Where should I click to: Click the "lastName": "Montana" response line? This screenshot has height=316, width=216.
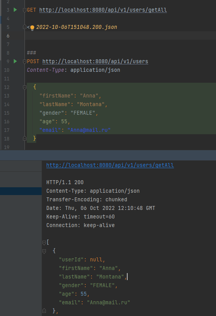coord(93,277)
